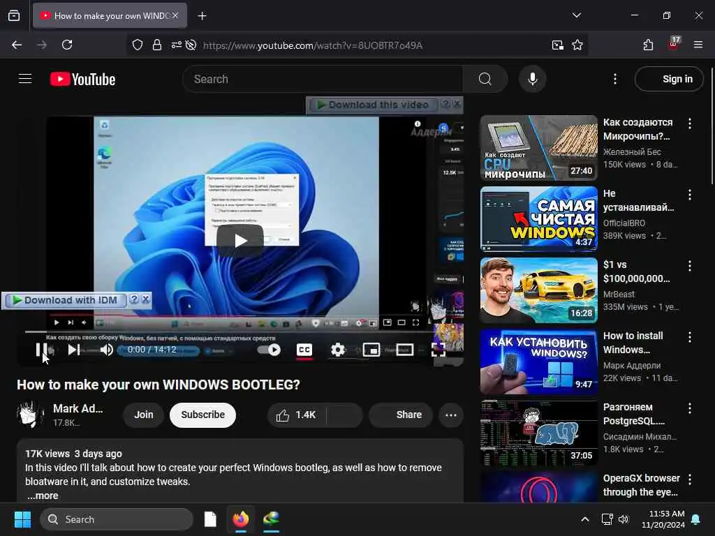Open help on Download with IDM panel
The image size is (715, 536).
[x=134, y=299]
